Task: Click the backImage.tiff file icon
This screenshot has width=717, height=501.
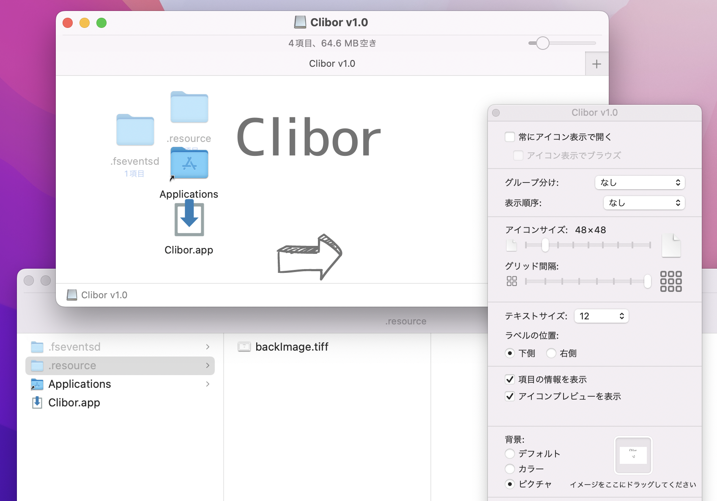Action: pyautogui.click(x=244, y=347)
